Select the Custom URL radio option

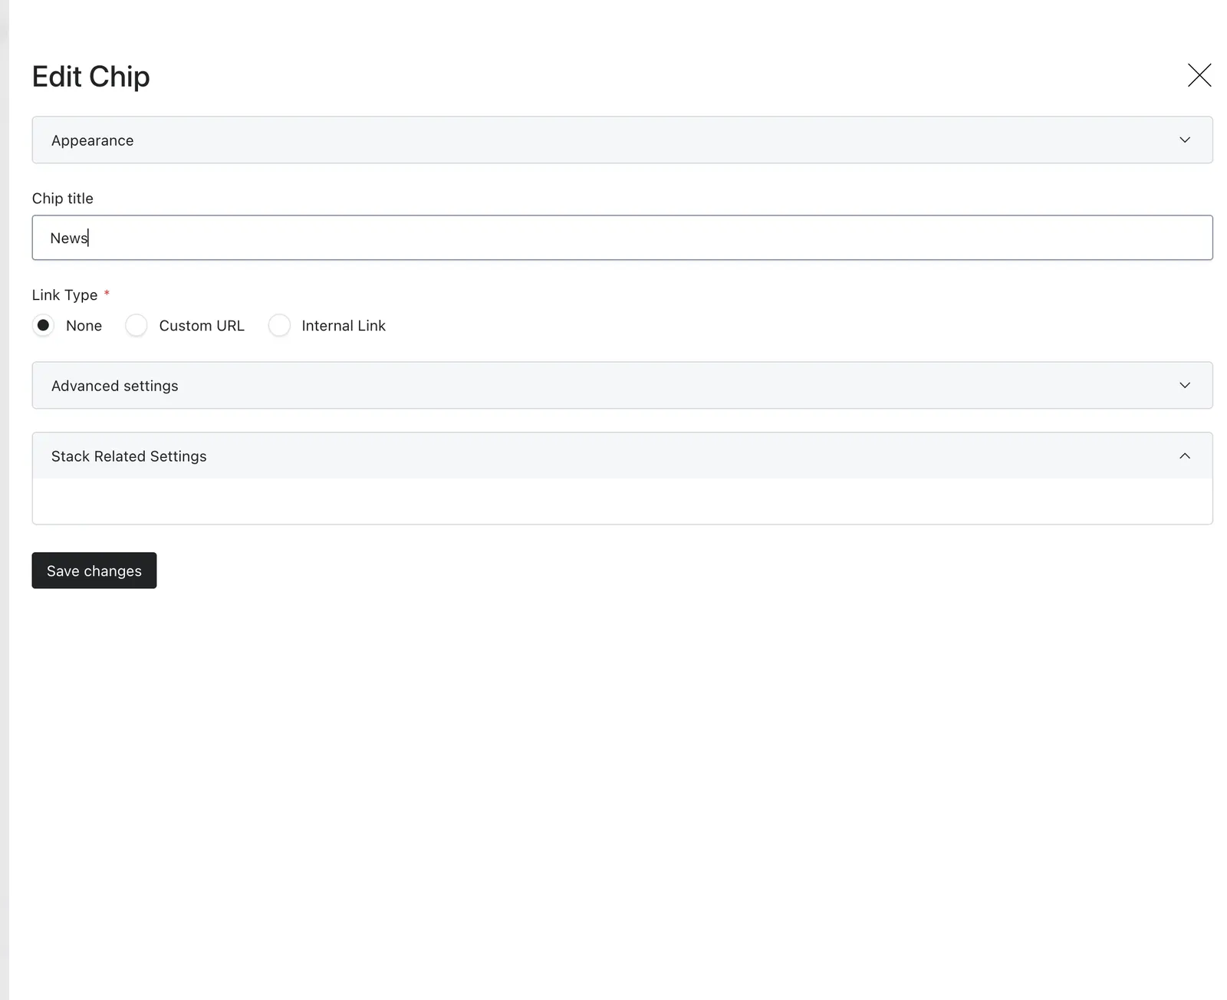click(x=137, y=325)
